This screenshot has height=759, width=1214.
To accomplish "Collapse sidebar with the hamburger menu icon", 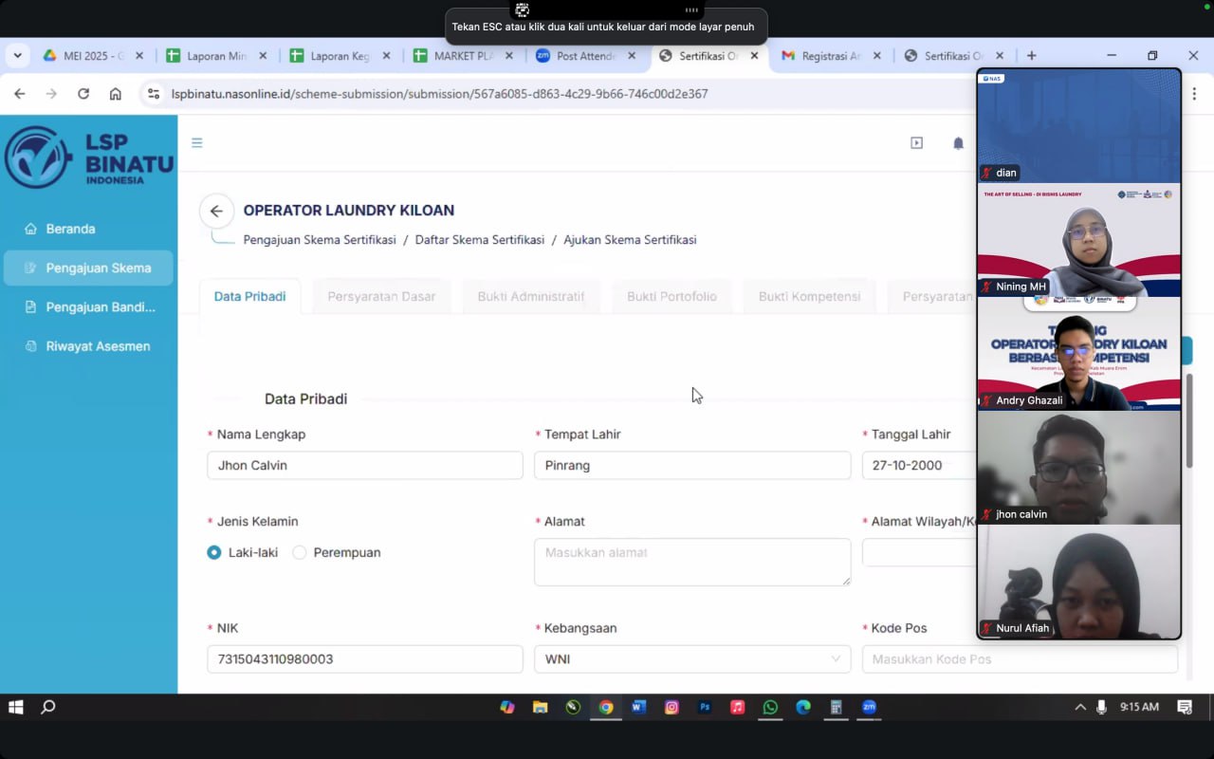I will [197, 143].
